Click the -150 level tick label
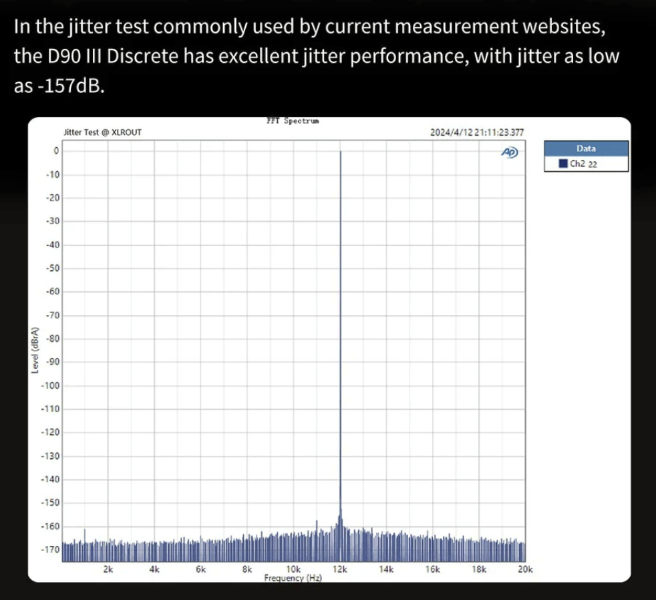Viewport: 656px width, 600px height. click(x=51, y=502)
